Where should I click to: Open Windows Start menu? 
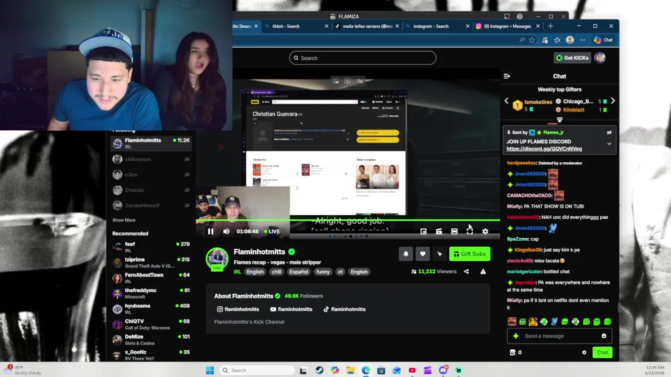[x=210, y=370]
